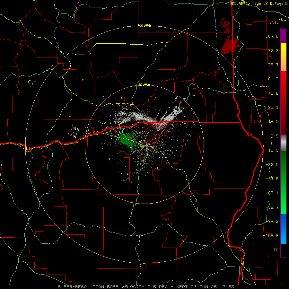Image resolution: width=289 pixels, height=289 pixels.
Task: Click the yellow-orange segment of color bar
Action: pyautogui.click(x=284, y=57)
